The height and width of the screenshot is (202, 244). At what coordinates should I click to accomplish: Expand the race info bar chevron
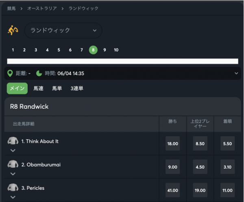click(x=236, y=73)
